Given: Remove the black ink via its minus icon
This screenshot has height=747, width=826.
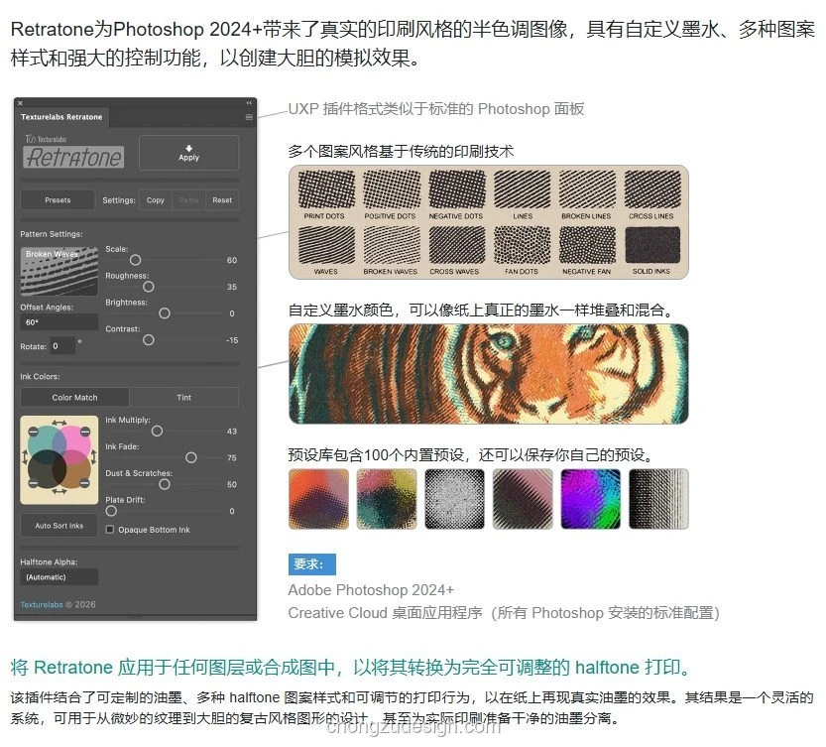Looking at the screenshot, I should (33, 482).
